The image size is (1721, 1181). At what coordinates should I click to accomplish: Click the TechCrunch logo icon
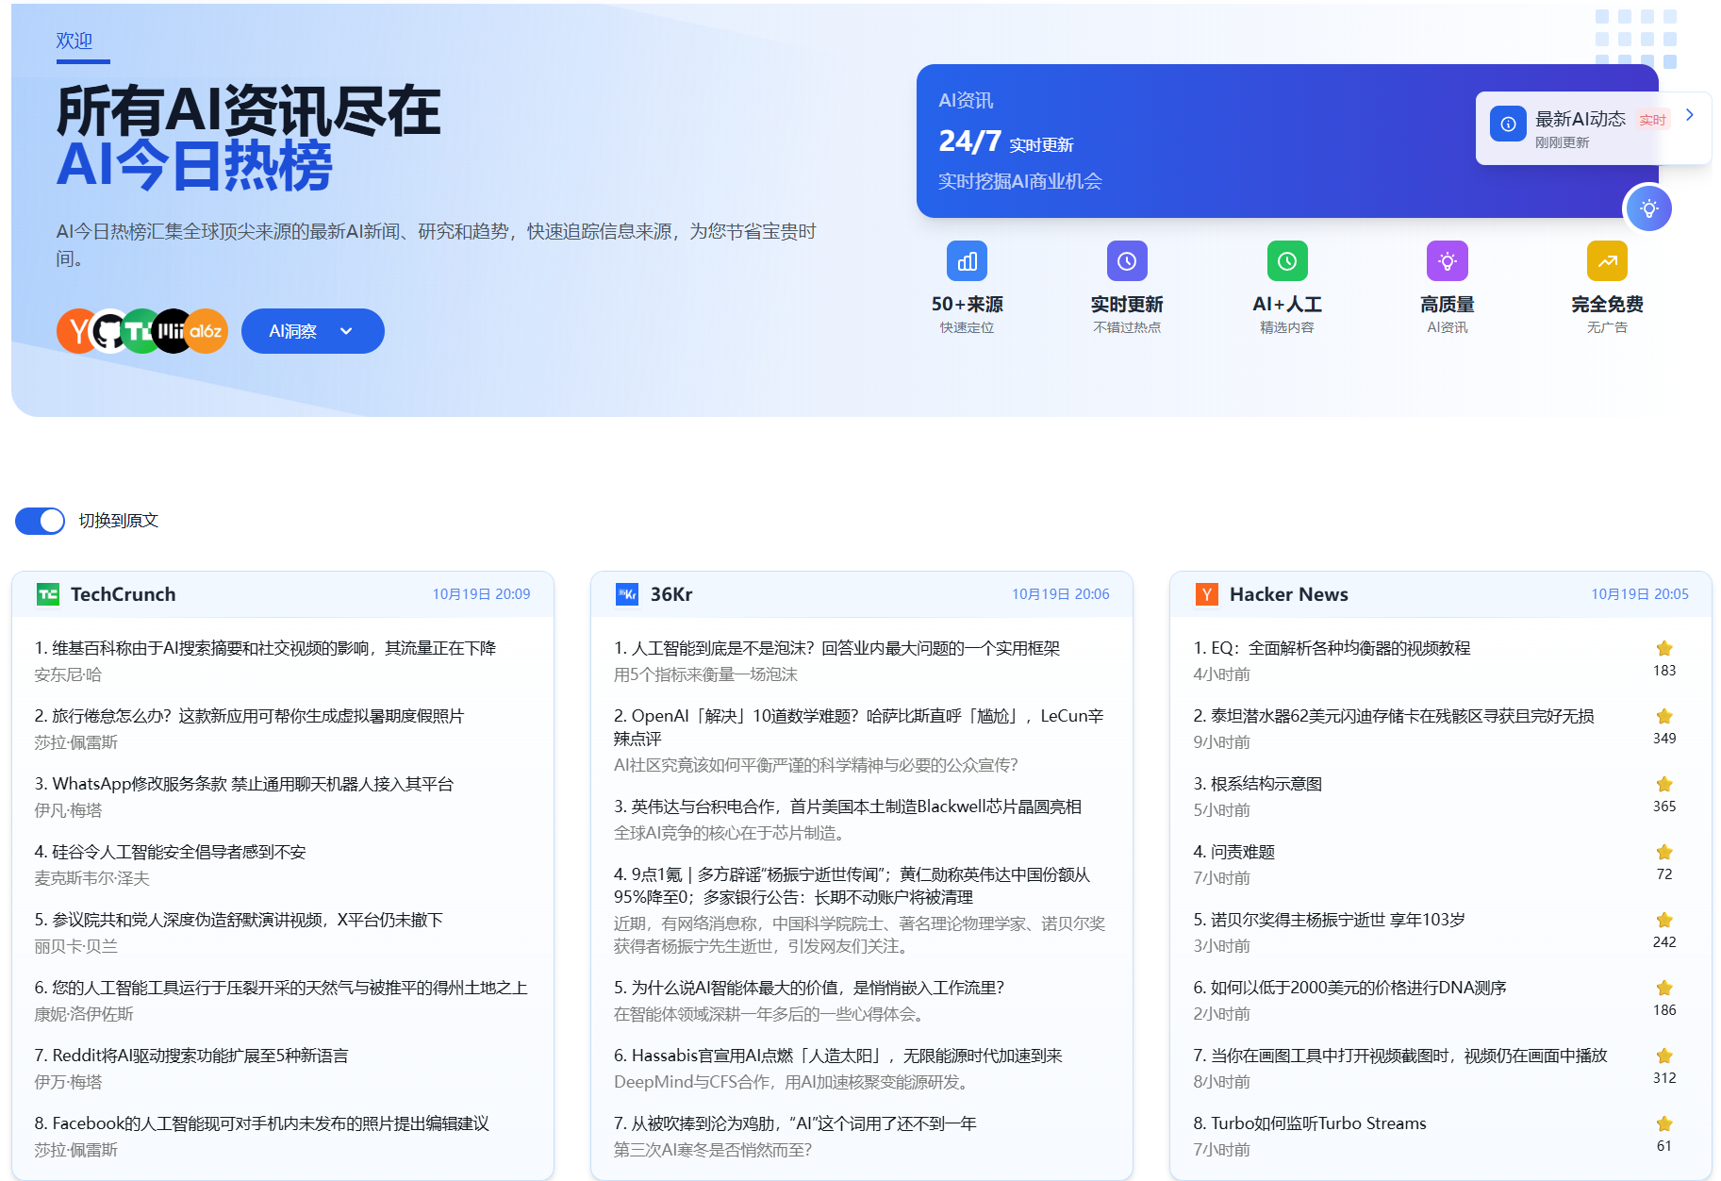coord(47,594)
